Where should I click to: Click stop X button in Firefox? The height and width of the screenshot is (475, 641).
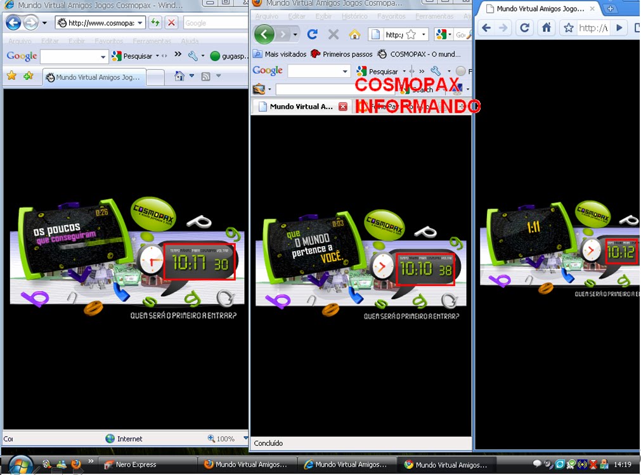(333, 34)
